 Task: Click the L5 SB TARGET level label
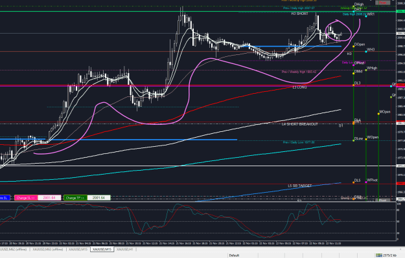coord(299,186)
